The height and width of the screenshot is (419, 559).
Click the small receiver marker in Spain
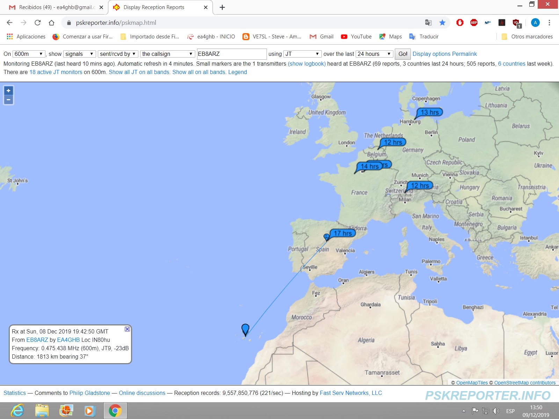[x=326, y=237]
